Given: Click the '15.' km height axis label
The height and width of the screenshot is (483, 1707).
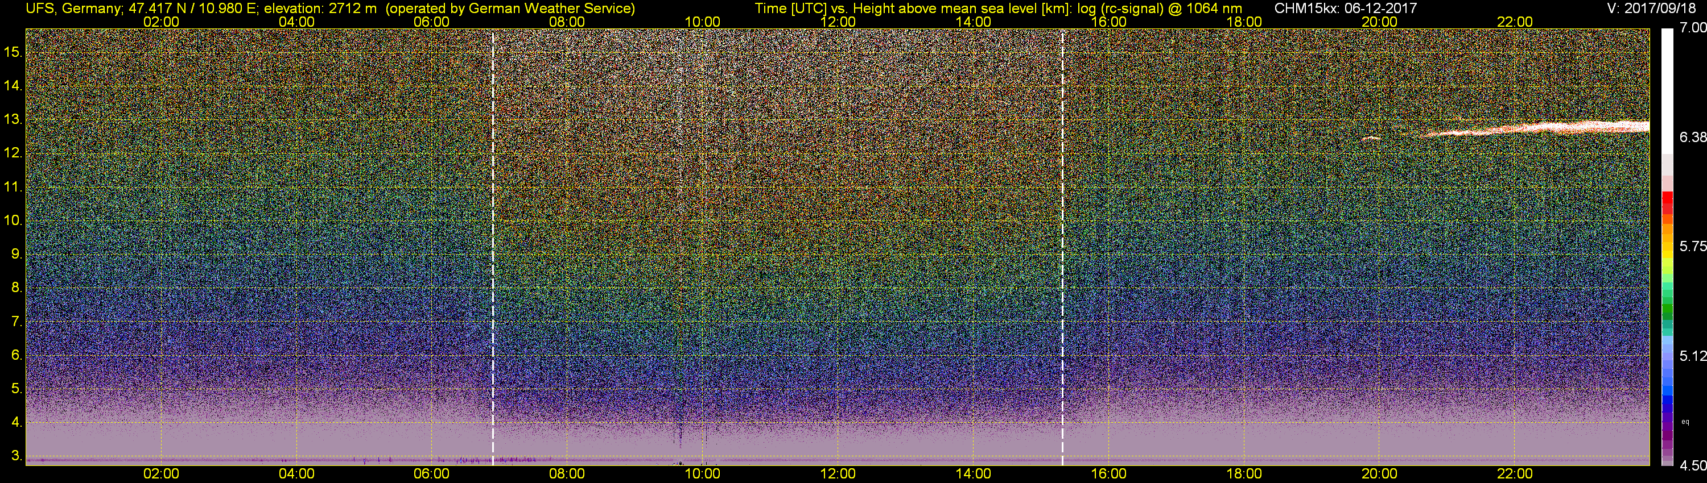Looking at the screenshot, I should pos(13,52).
